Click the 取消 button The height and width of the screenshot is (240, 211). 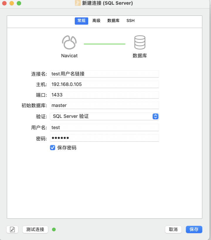[173, 229]
